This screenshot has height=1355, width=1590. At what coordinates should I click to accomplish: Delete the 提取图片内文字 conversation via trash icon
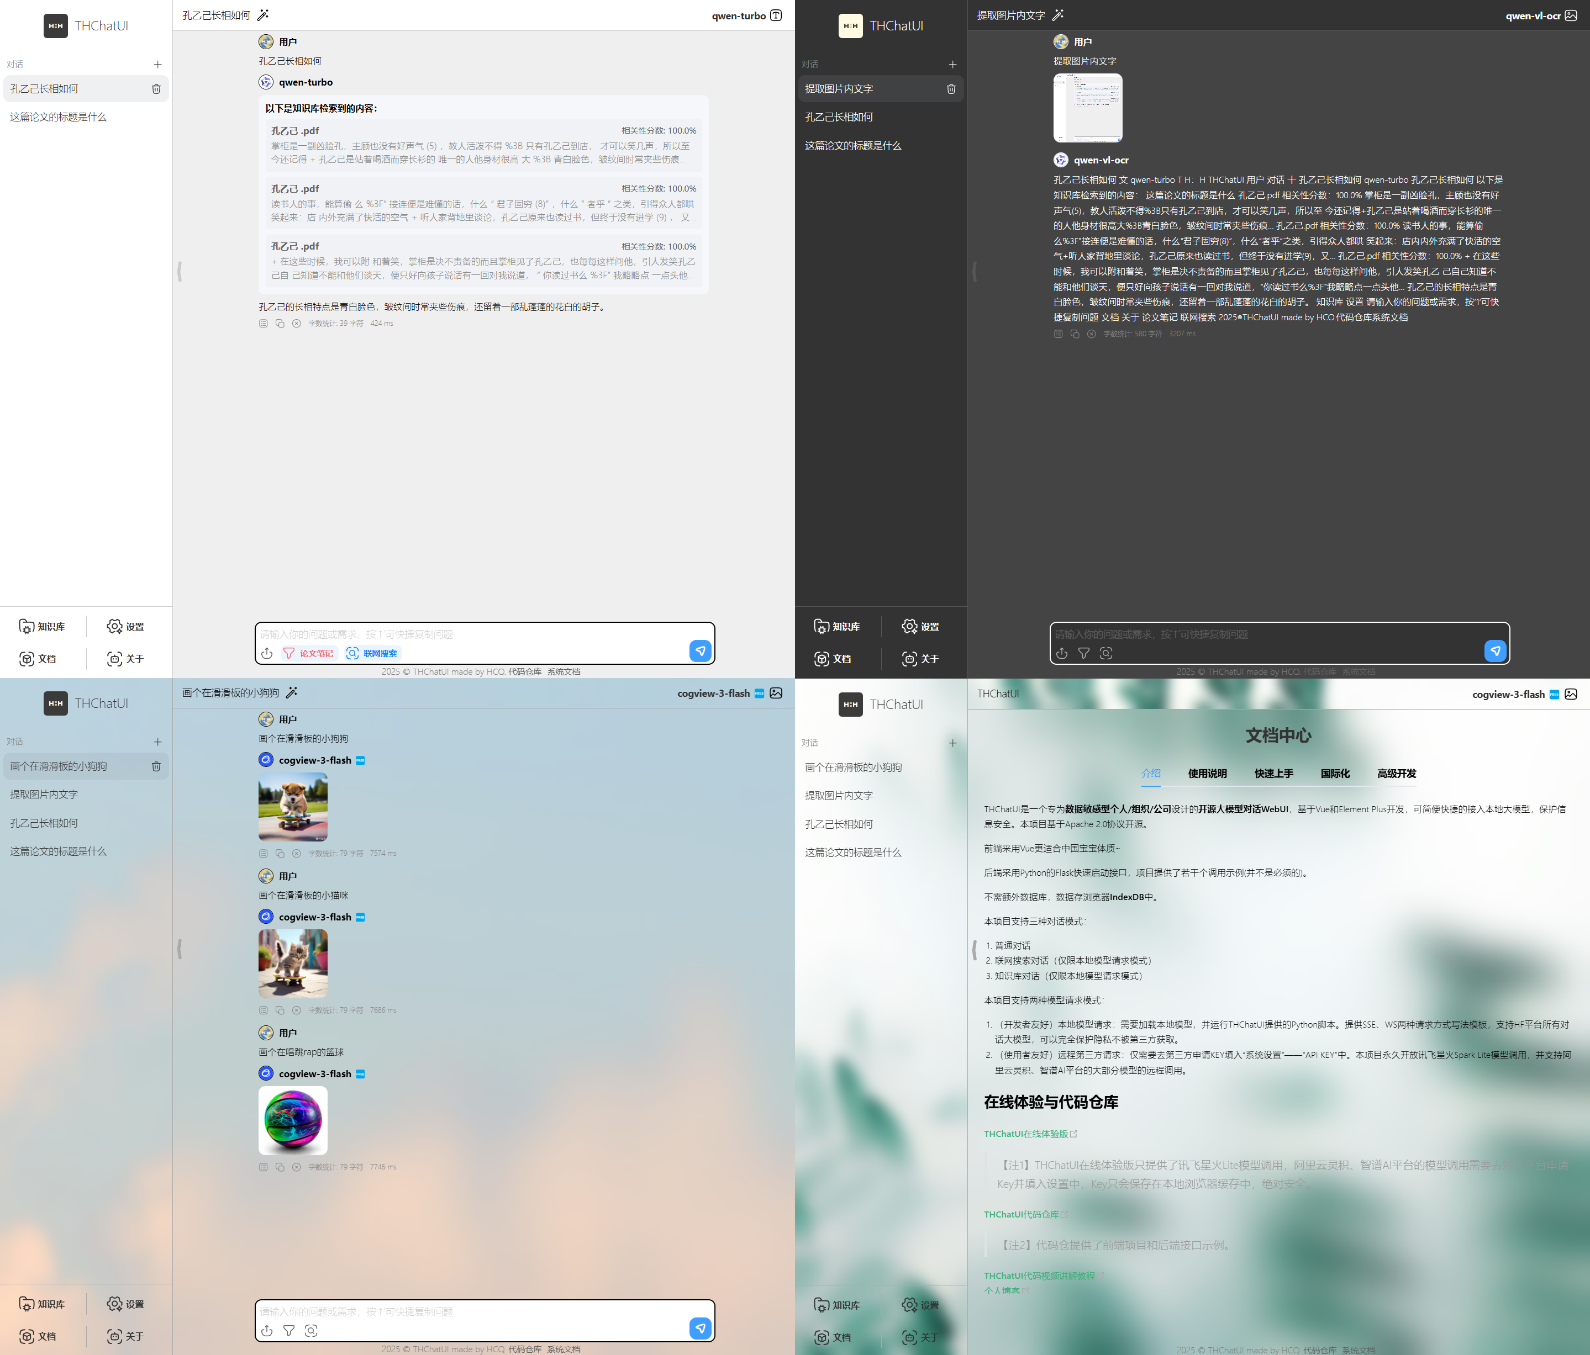(951, 89)
